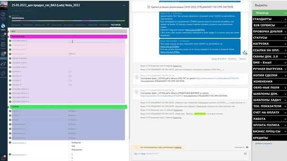287x161 pixels.
Task: Check the Чай option
Action: (70, 146)
